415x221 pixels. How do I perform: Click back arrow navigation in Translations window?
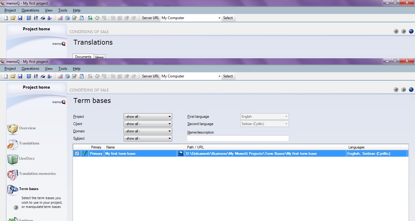[396, 31]
